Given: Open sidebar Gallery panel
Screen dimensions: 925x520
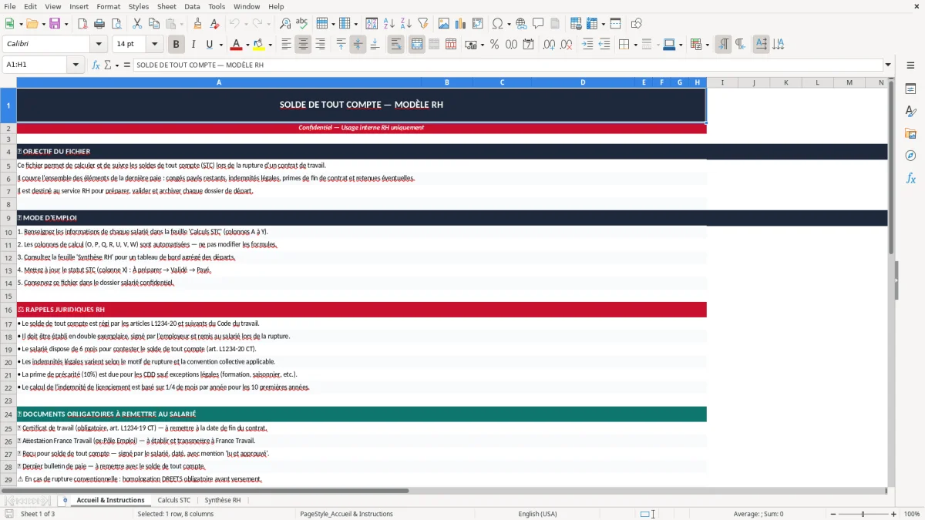Looking at the screenshot, I should tap(910, 133).
